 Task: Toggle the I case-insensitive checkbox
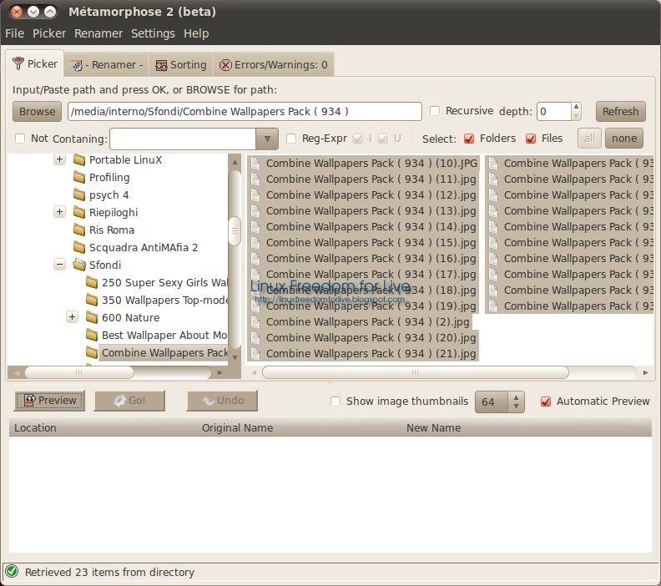(358, 139)
